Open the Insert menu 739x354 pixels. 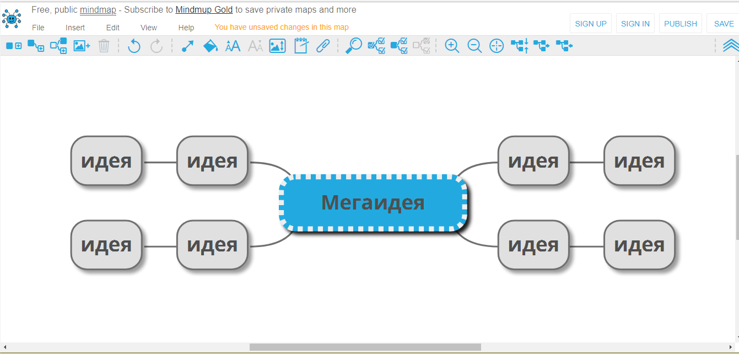[75, 28]
